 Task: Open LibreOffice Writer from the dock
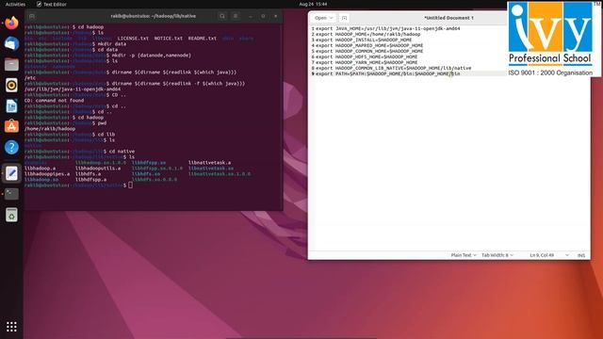click(11, 105)
